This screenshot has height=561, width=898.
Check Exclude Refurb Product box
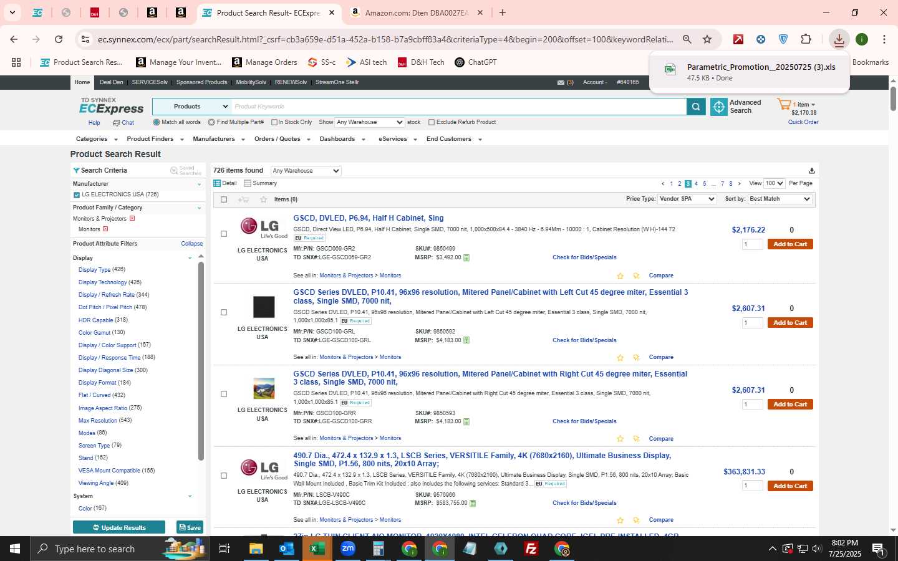coord(432,122)
